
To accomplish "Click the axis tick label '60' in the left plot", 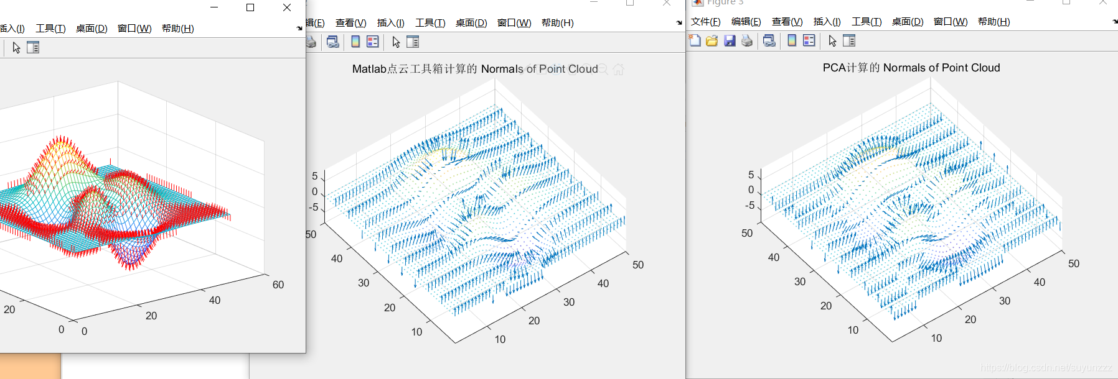I will click(278, 285).
